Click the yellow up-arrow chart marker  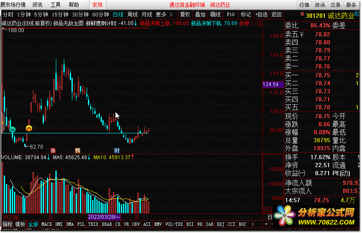click(x=29, y=128)
